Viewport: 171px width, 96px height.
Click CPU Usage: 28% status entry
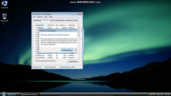[50, 67]
